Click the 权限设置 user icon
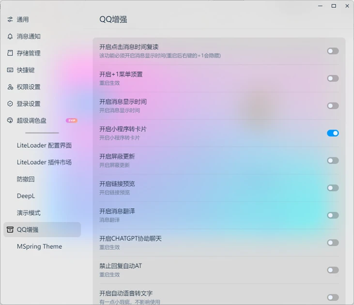The image size is (354, 305). tap(10, 87)
